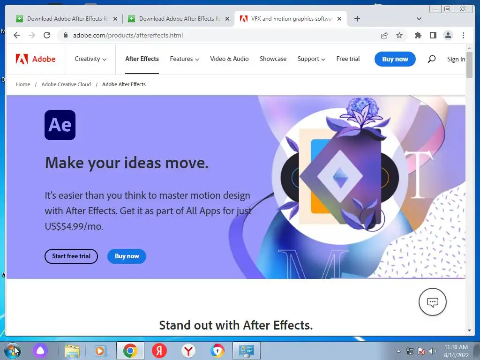This screenshot has height=360, width=480.
Task: Reload the Adobe page
Action: point(47,35)
